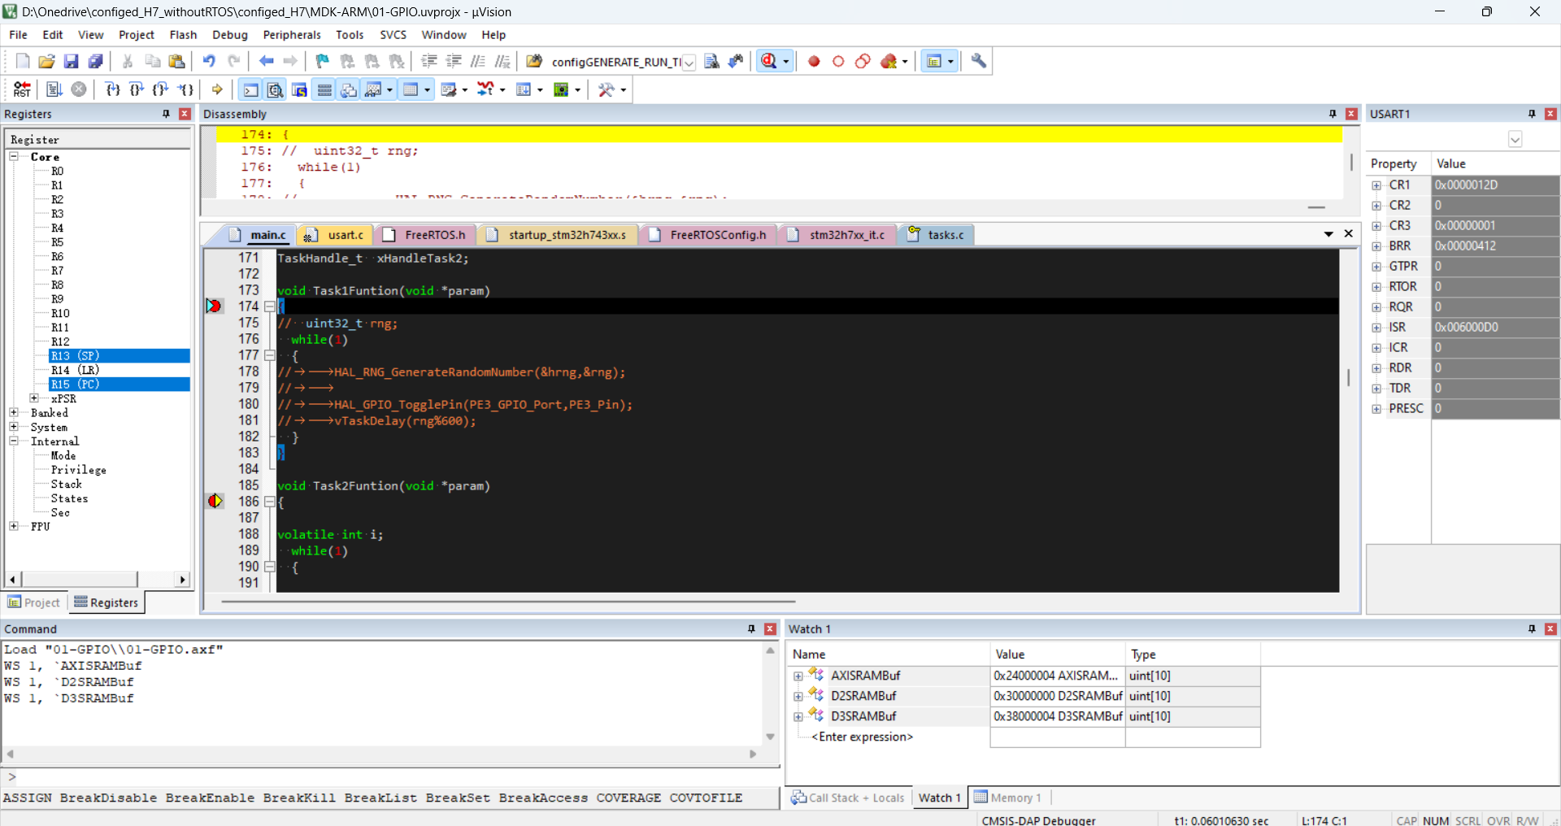Click the Indent selection icon

coord(429,61)
